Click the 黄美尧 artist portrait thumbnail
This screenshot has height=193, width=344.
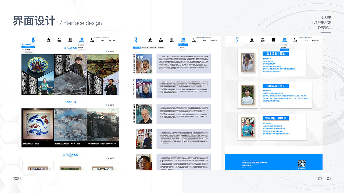tap(144, 113)
